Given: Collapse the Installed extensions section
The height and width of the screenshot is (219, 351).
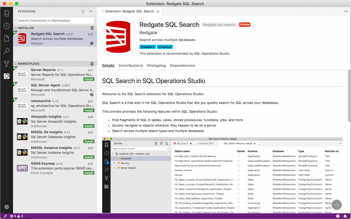Looking at the screenshot, I should [x=26, y=28].
